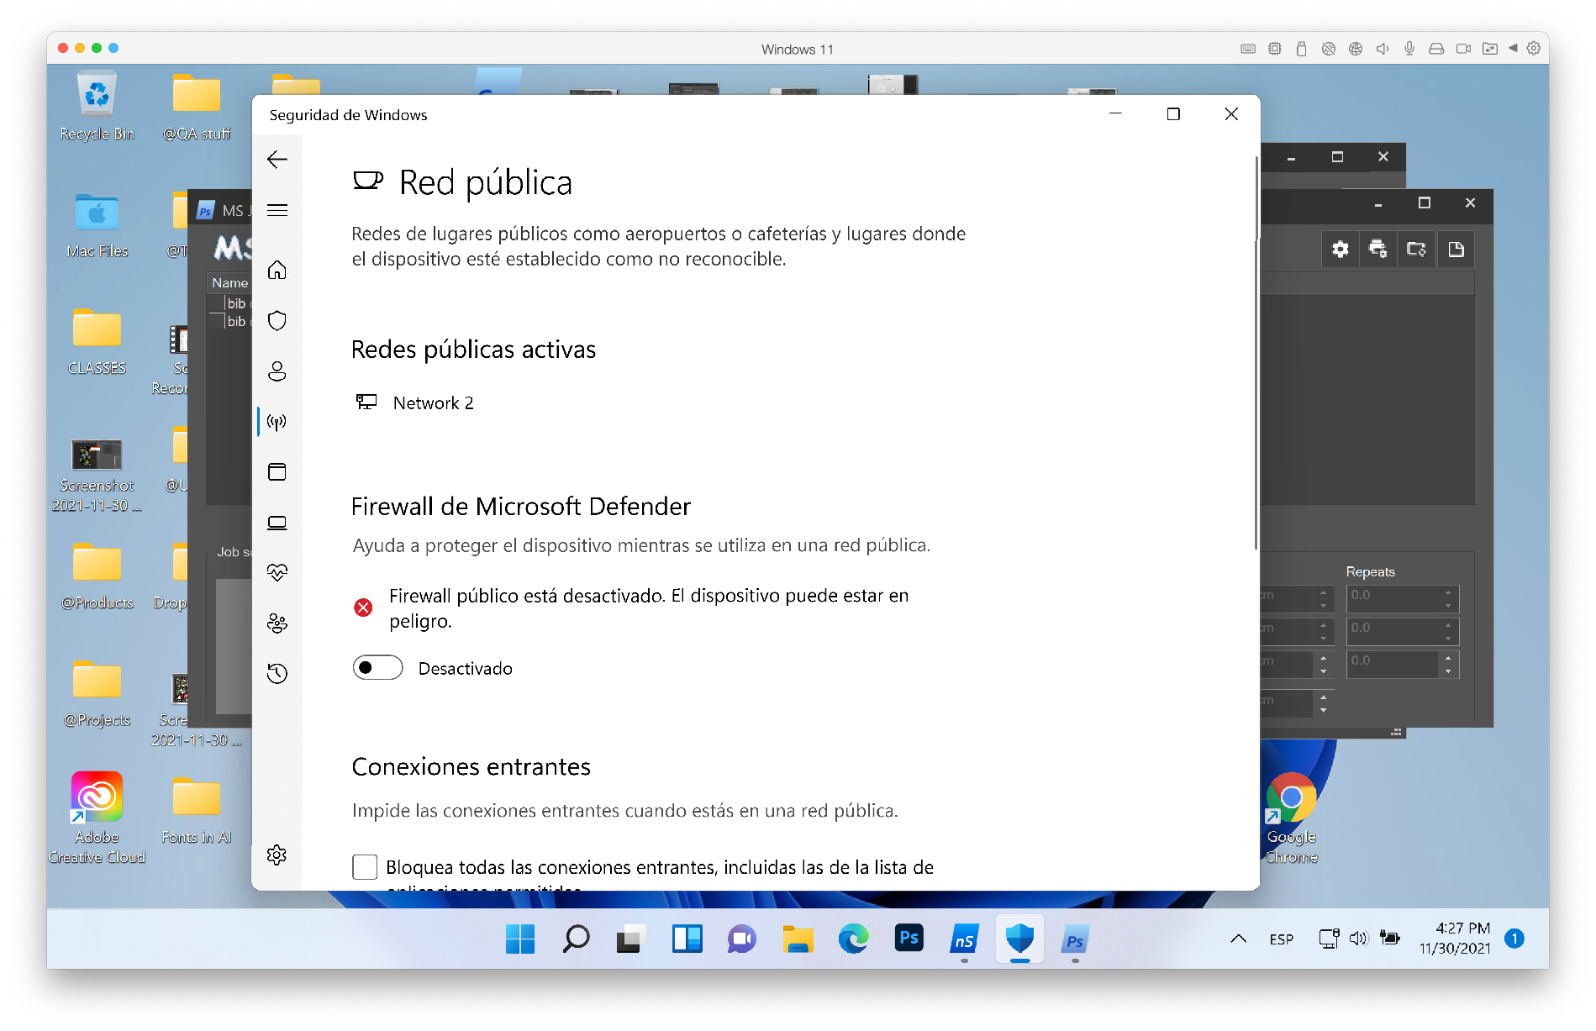Viewport: 1596px width, 1031px height.
Task: Open device health via the heart sidebar icon
Action: pos(277,573)
